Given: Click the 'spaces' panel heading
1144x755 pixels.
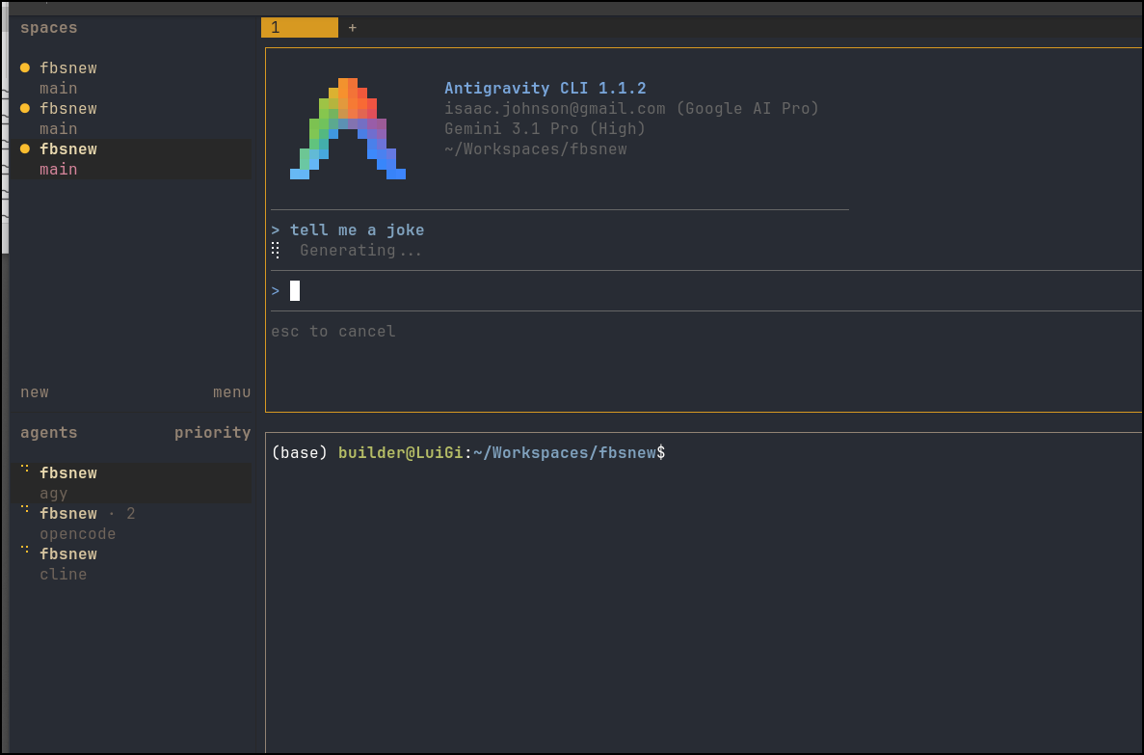Looking at the screenshot, I should 49,28.
